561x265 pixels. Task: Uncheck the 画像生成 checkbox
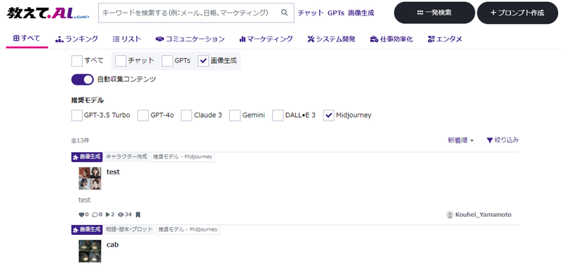pyautogui.click(x=203, y=61)
